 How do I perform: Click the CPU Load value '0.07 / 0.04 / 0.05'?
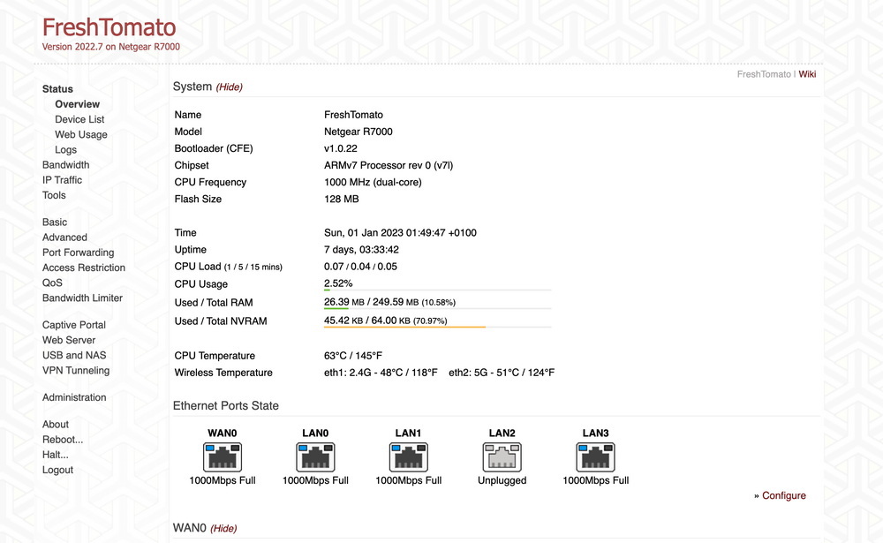coord(360,267)
